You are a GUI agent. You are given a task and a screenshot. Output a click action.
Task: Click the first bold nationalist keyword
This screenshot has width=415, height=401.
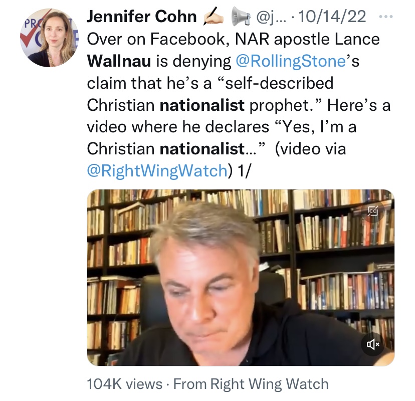tap(202, 105)
